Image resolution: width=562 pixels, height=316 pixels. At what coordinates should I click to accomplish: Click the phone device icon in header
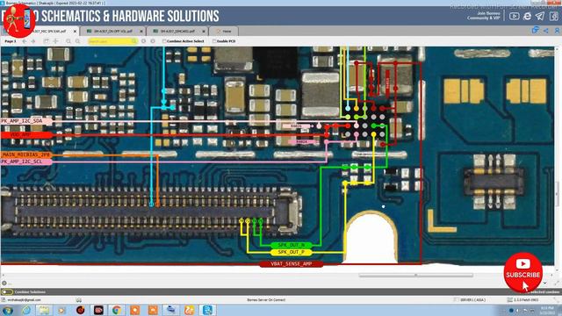click(554, 16)
